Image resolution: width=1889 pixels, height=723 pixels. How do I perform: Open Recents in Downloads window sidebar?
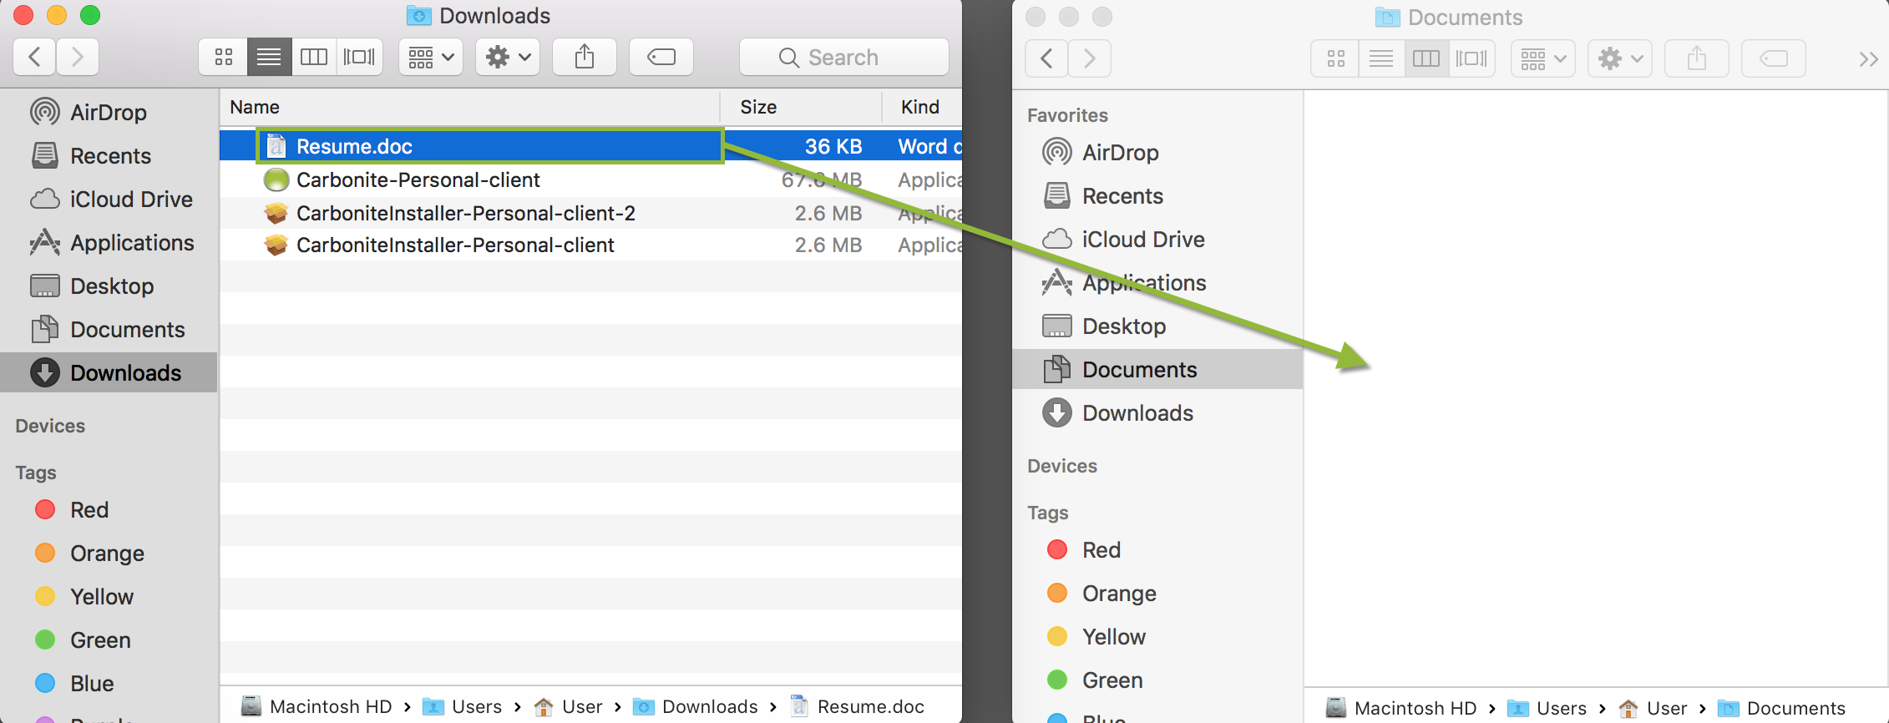(x=109, y=155)
